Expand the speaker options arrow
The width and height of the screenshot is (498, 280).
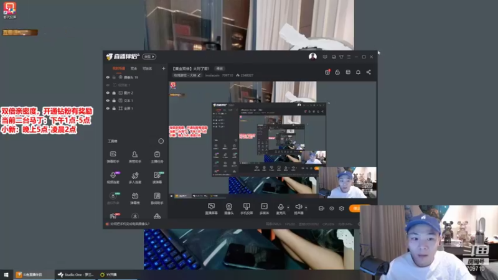306,207
